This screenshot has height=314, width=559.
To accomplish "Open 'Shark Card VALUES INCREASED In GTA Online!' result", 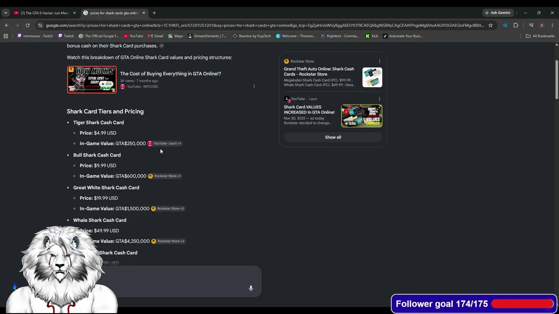I will (x=309, y=109).
